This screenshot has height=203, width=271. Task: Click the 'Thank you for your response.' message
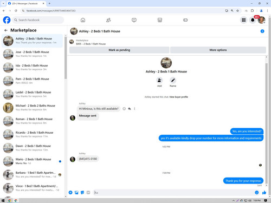point(243,181)
